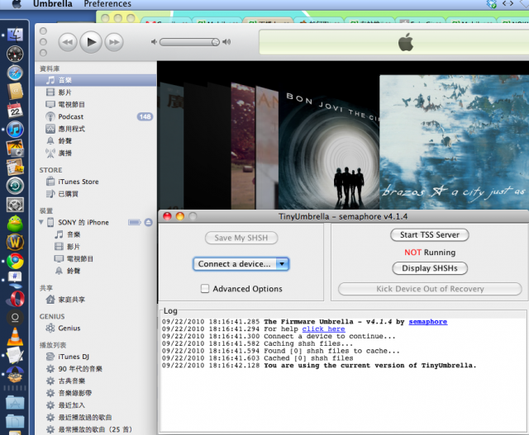Open the Applications folder in the Dock
This screenshot has height=435, width=529.
tap(15, 403)
